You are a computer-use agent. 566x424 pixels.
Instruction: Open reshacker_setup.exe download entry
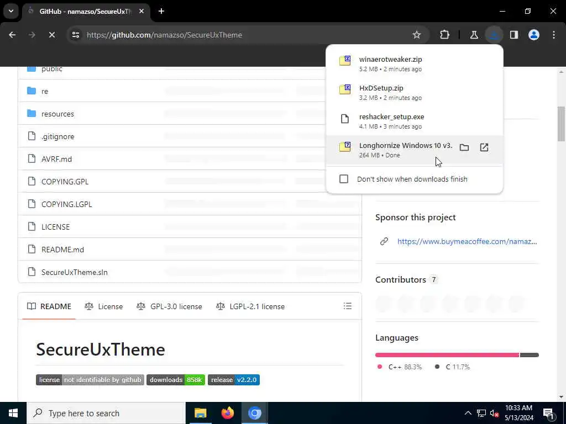415,121
